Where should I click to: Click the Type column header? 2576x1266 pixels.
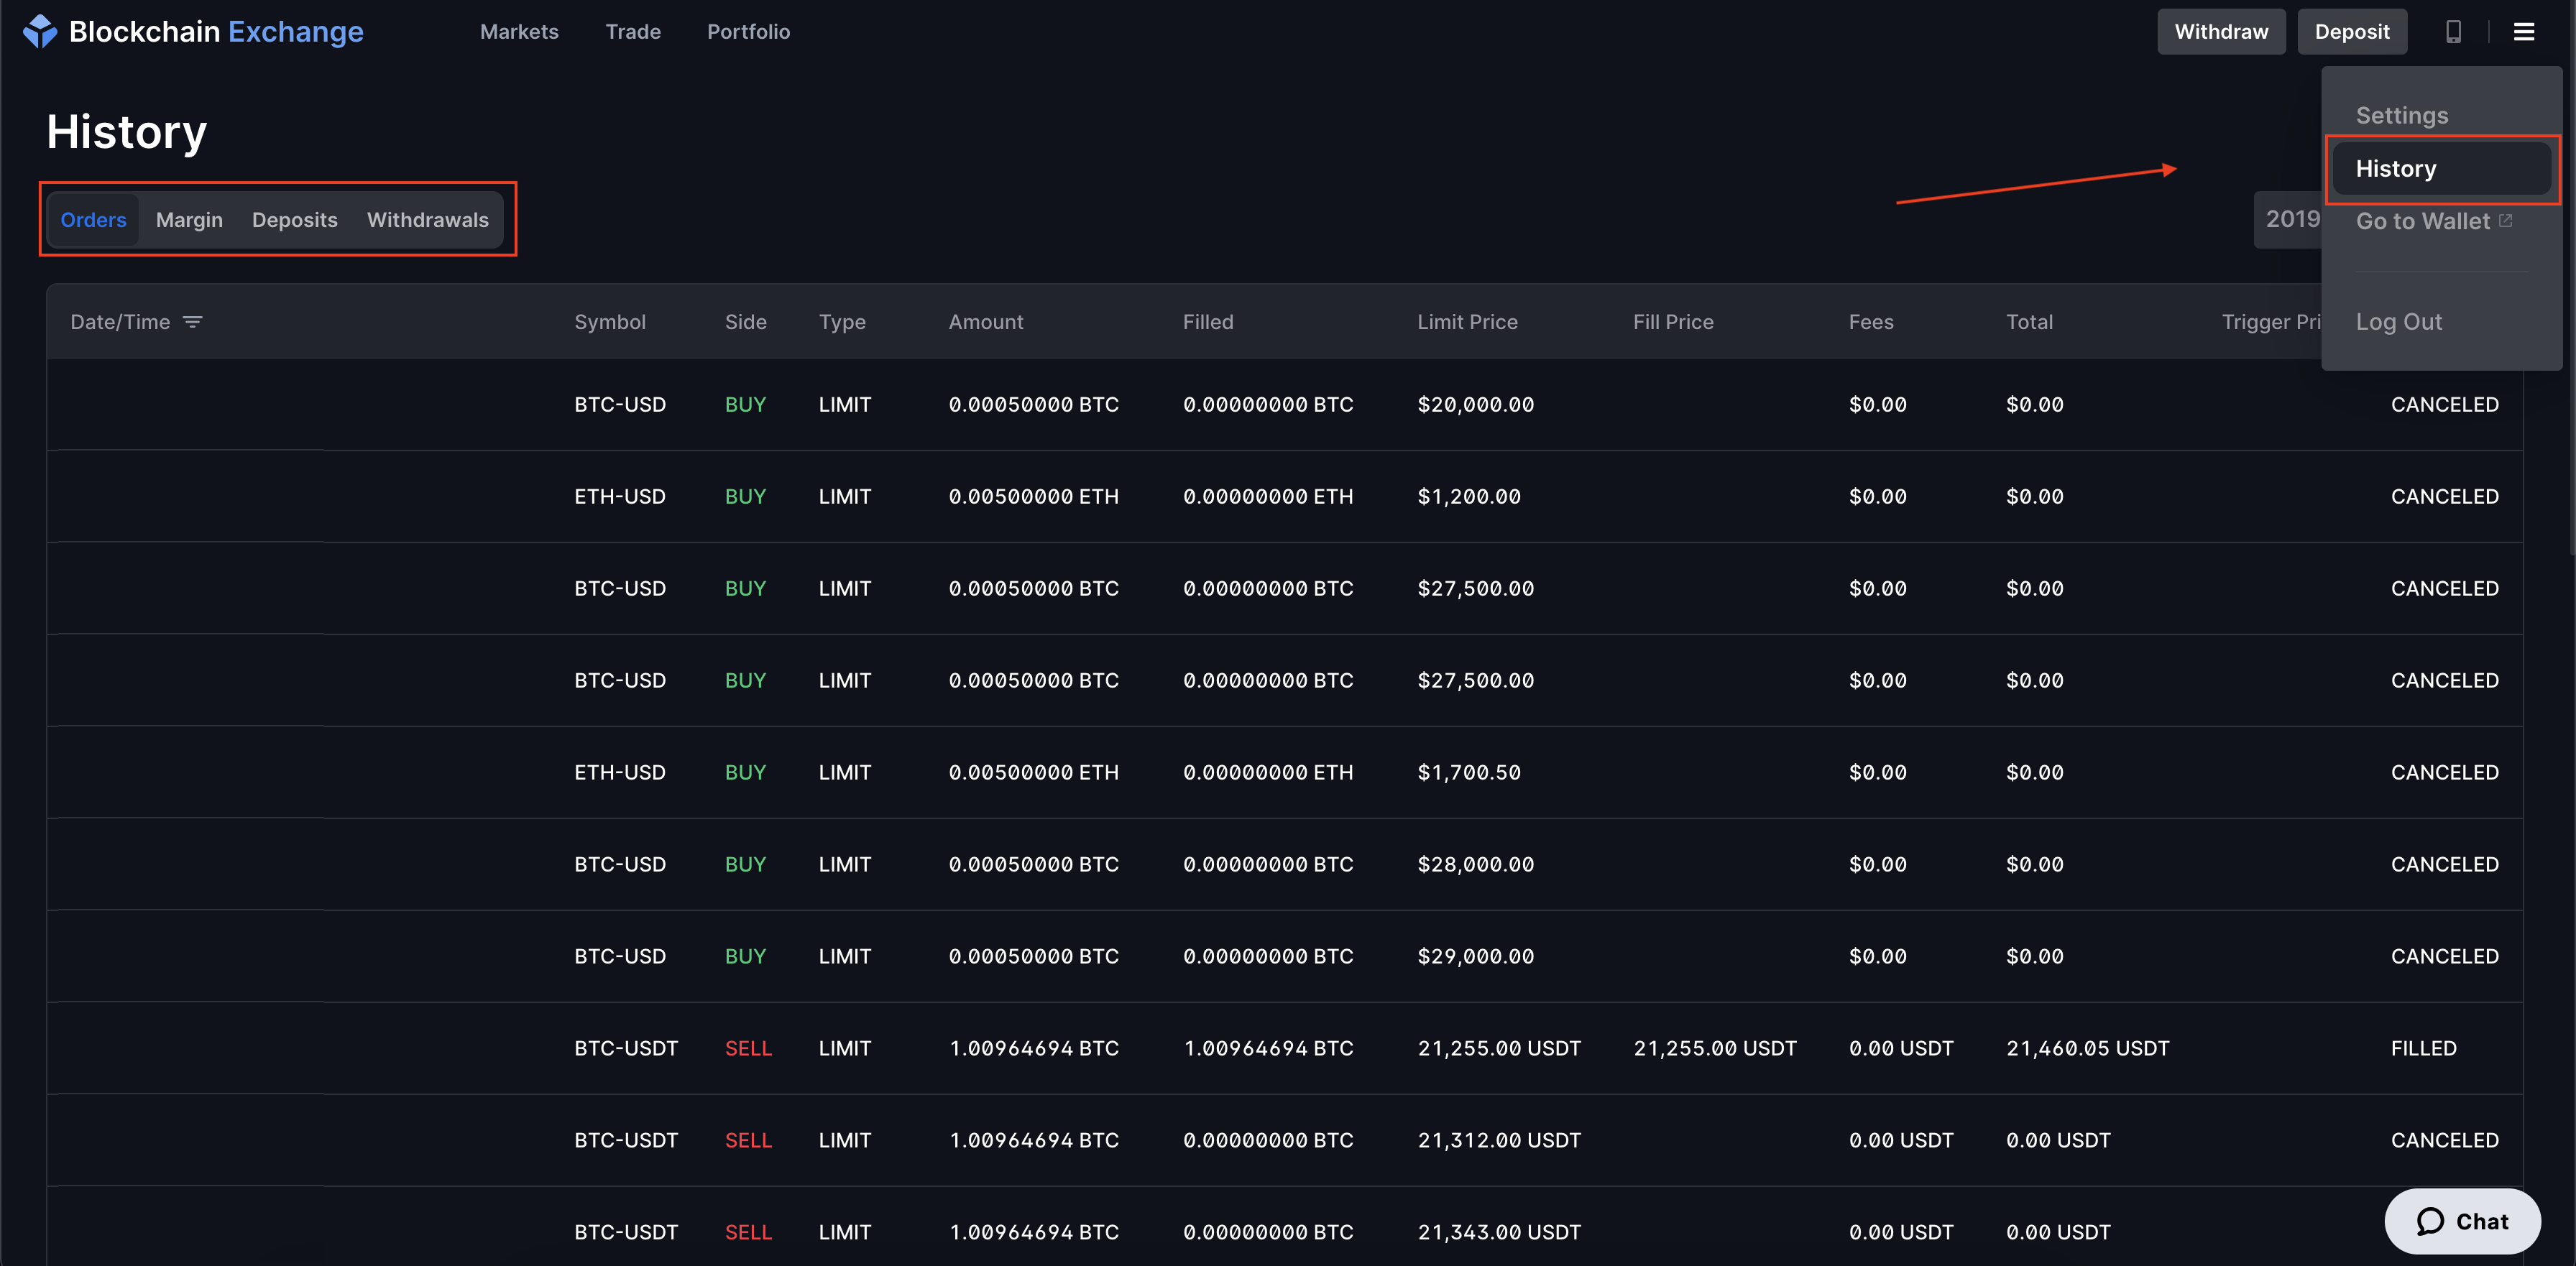pyautogui.click(x=842, y=322)
